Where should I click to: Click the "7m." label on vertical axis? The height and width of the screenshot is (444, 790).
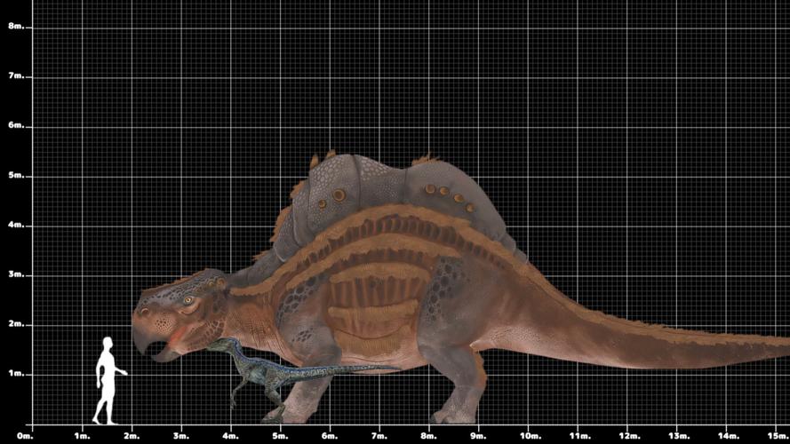[16, 76]
